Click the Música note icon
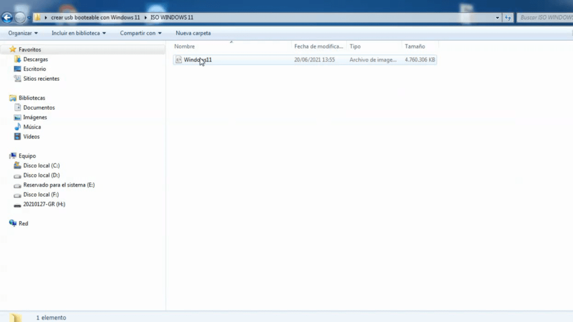573x322 pixels. pyautogui.click(x=17, y=127)
